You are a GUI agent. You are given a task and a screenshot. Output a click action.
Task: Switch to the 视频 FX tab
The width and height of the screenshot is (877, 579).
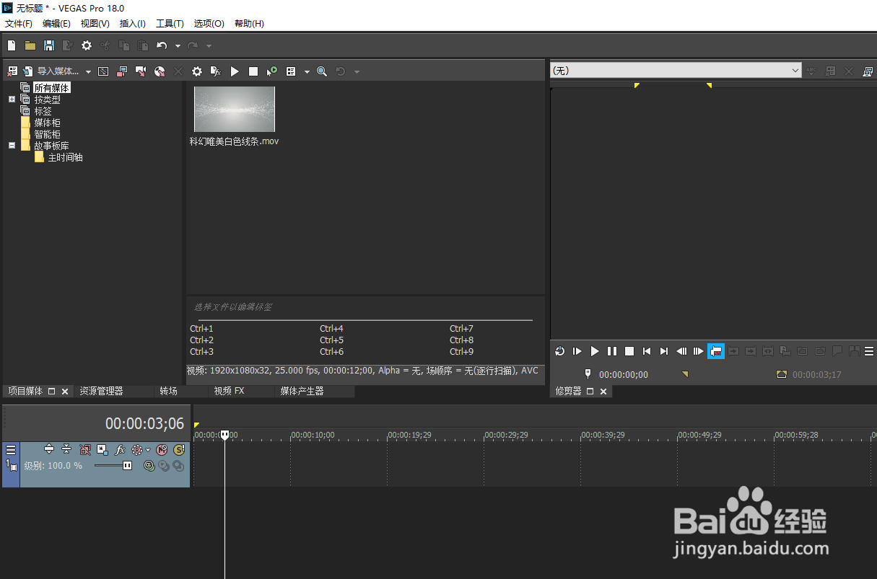[x=229, y=391]
